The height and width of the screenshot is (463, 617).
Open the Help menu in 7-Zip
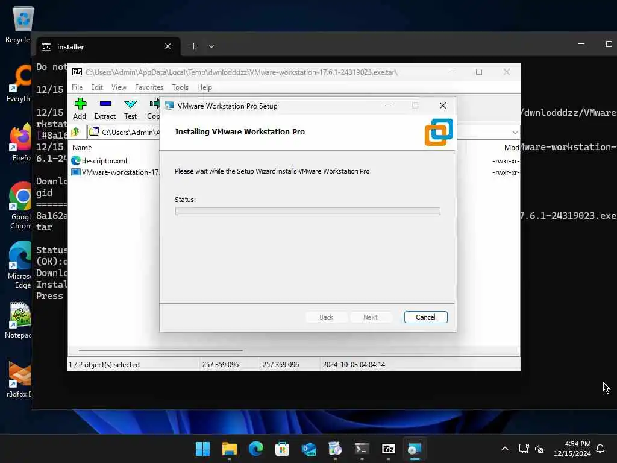point(204,87)
